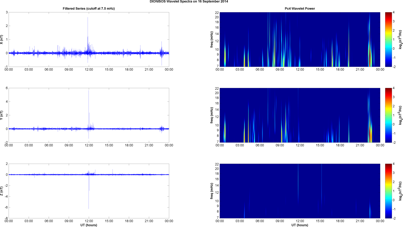The width and height of the screenshot is (403, 227).
Task: Click the '12:00' tick under the X series
Action: tap(89, 70)
